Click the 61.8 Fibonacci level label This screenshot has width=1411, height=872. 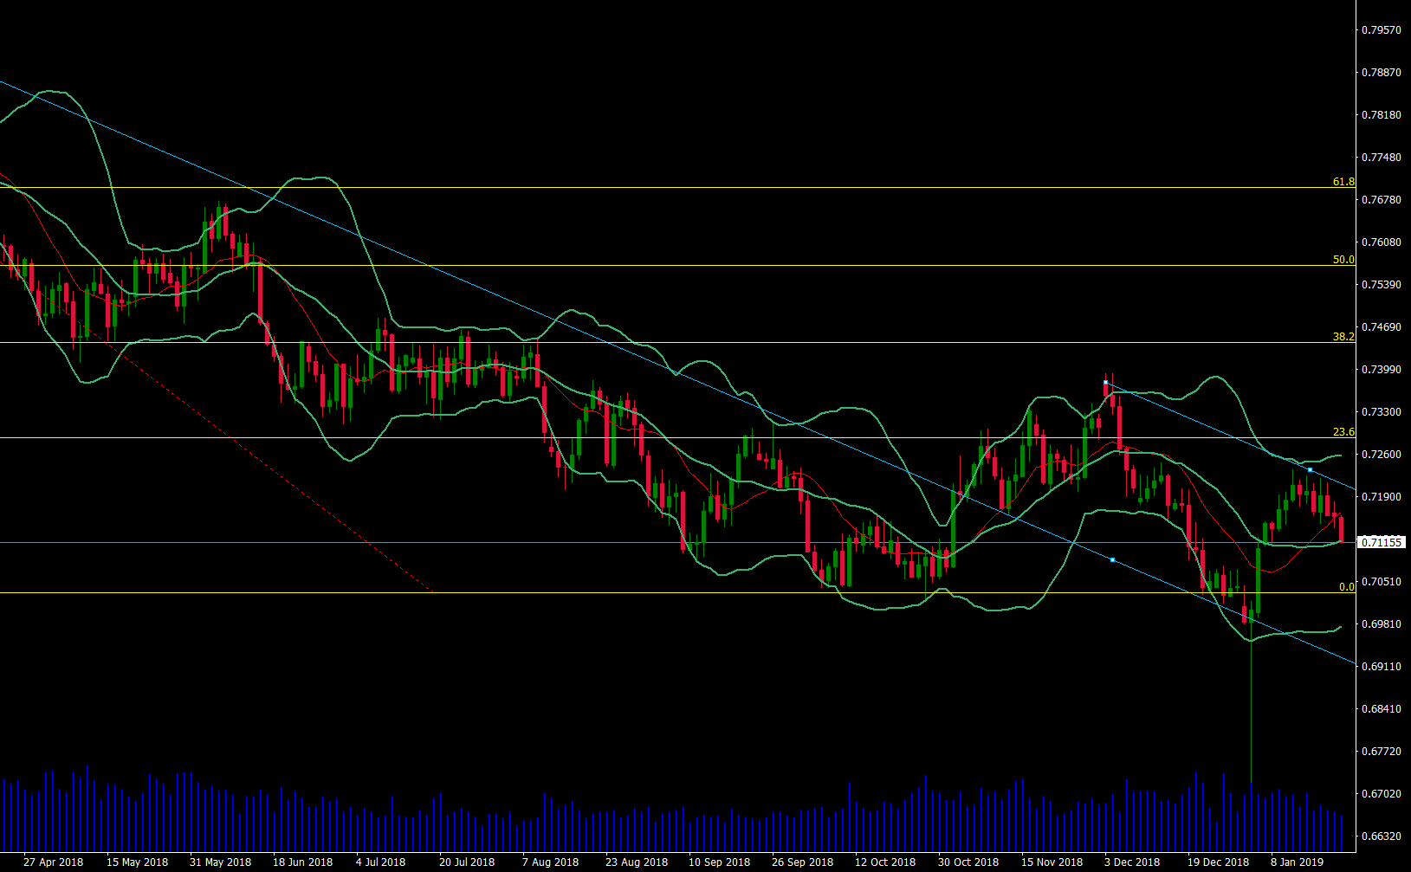coord(1343,182)
